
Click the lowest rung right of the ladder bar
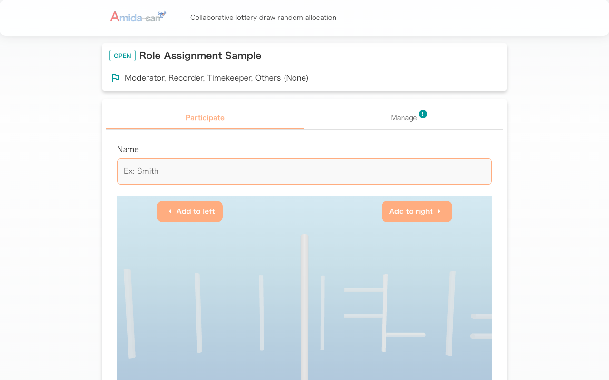tap(405, 335)
